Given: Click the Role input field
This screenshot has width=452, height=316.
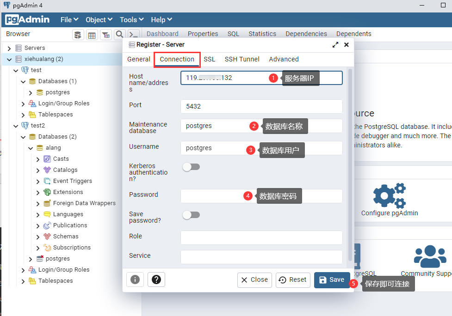Looking at the screenshot, I should pyautogui.click(x=261, y=237).
